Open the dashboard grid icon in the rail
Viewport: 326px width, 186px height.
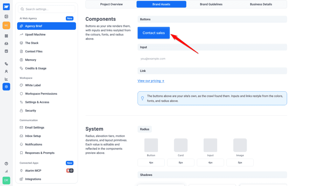click(6, 36)
